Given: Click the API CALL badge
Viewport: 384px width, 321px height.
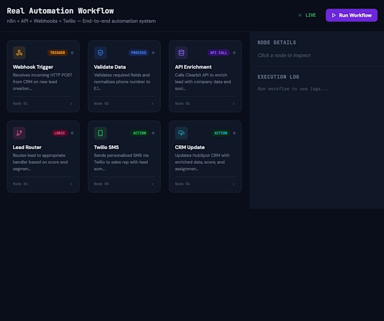Looking at the screenshot, I should (x=219, y=53).
